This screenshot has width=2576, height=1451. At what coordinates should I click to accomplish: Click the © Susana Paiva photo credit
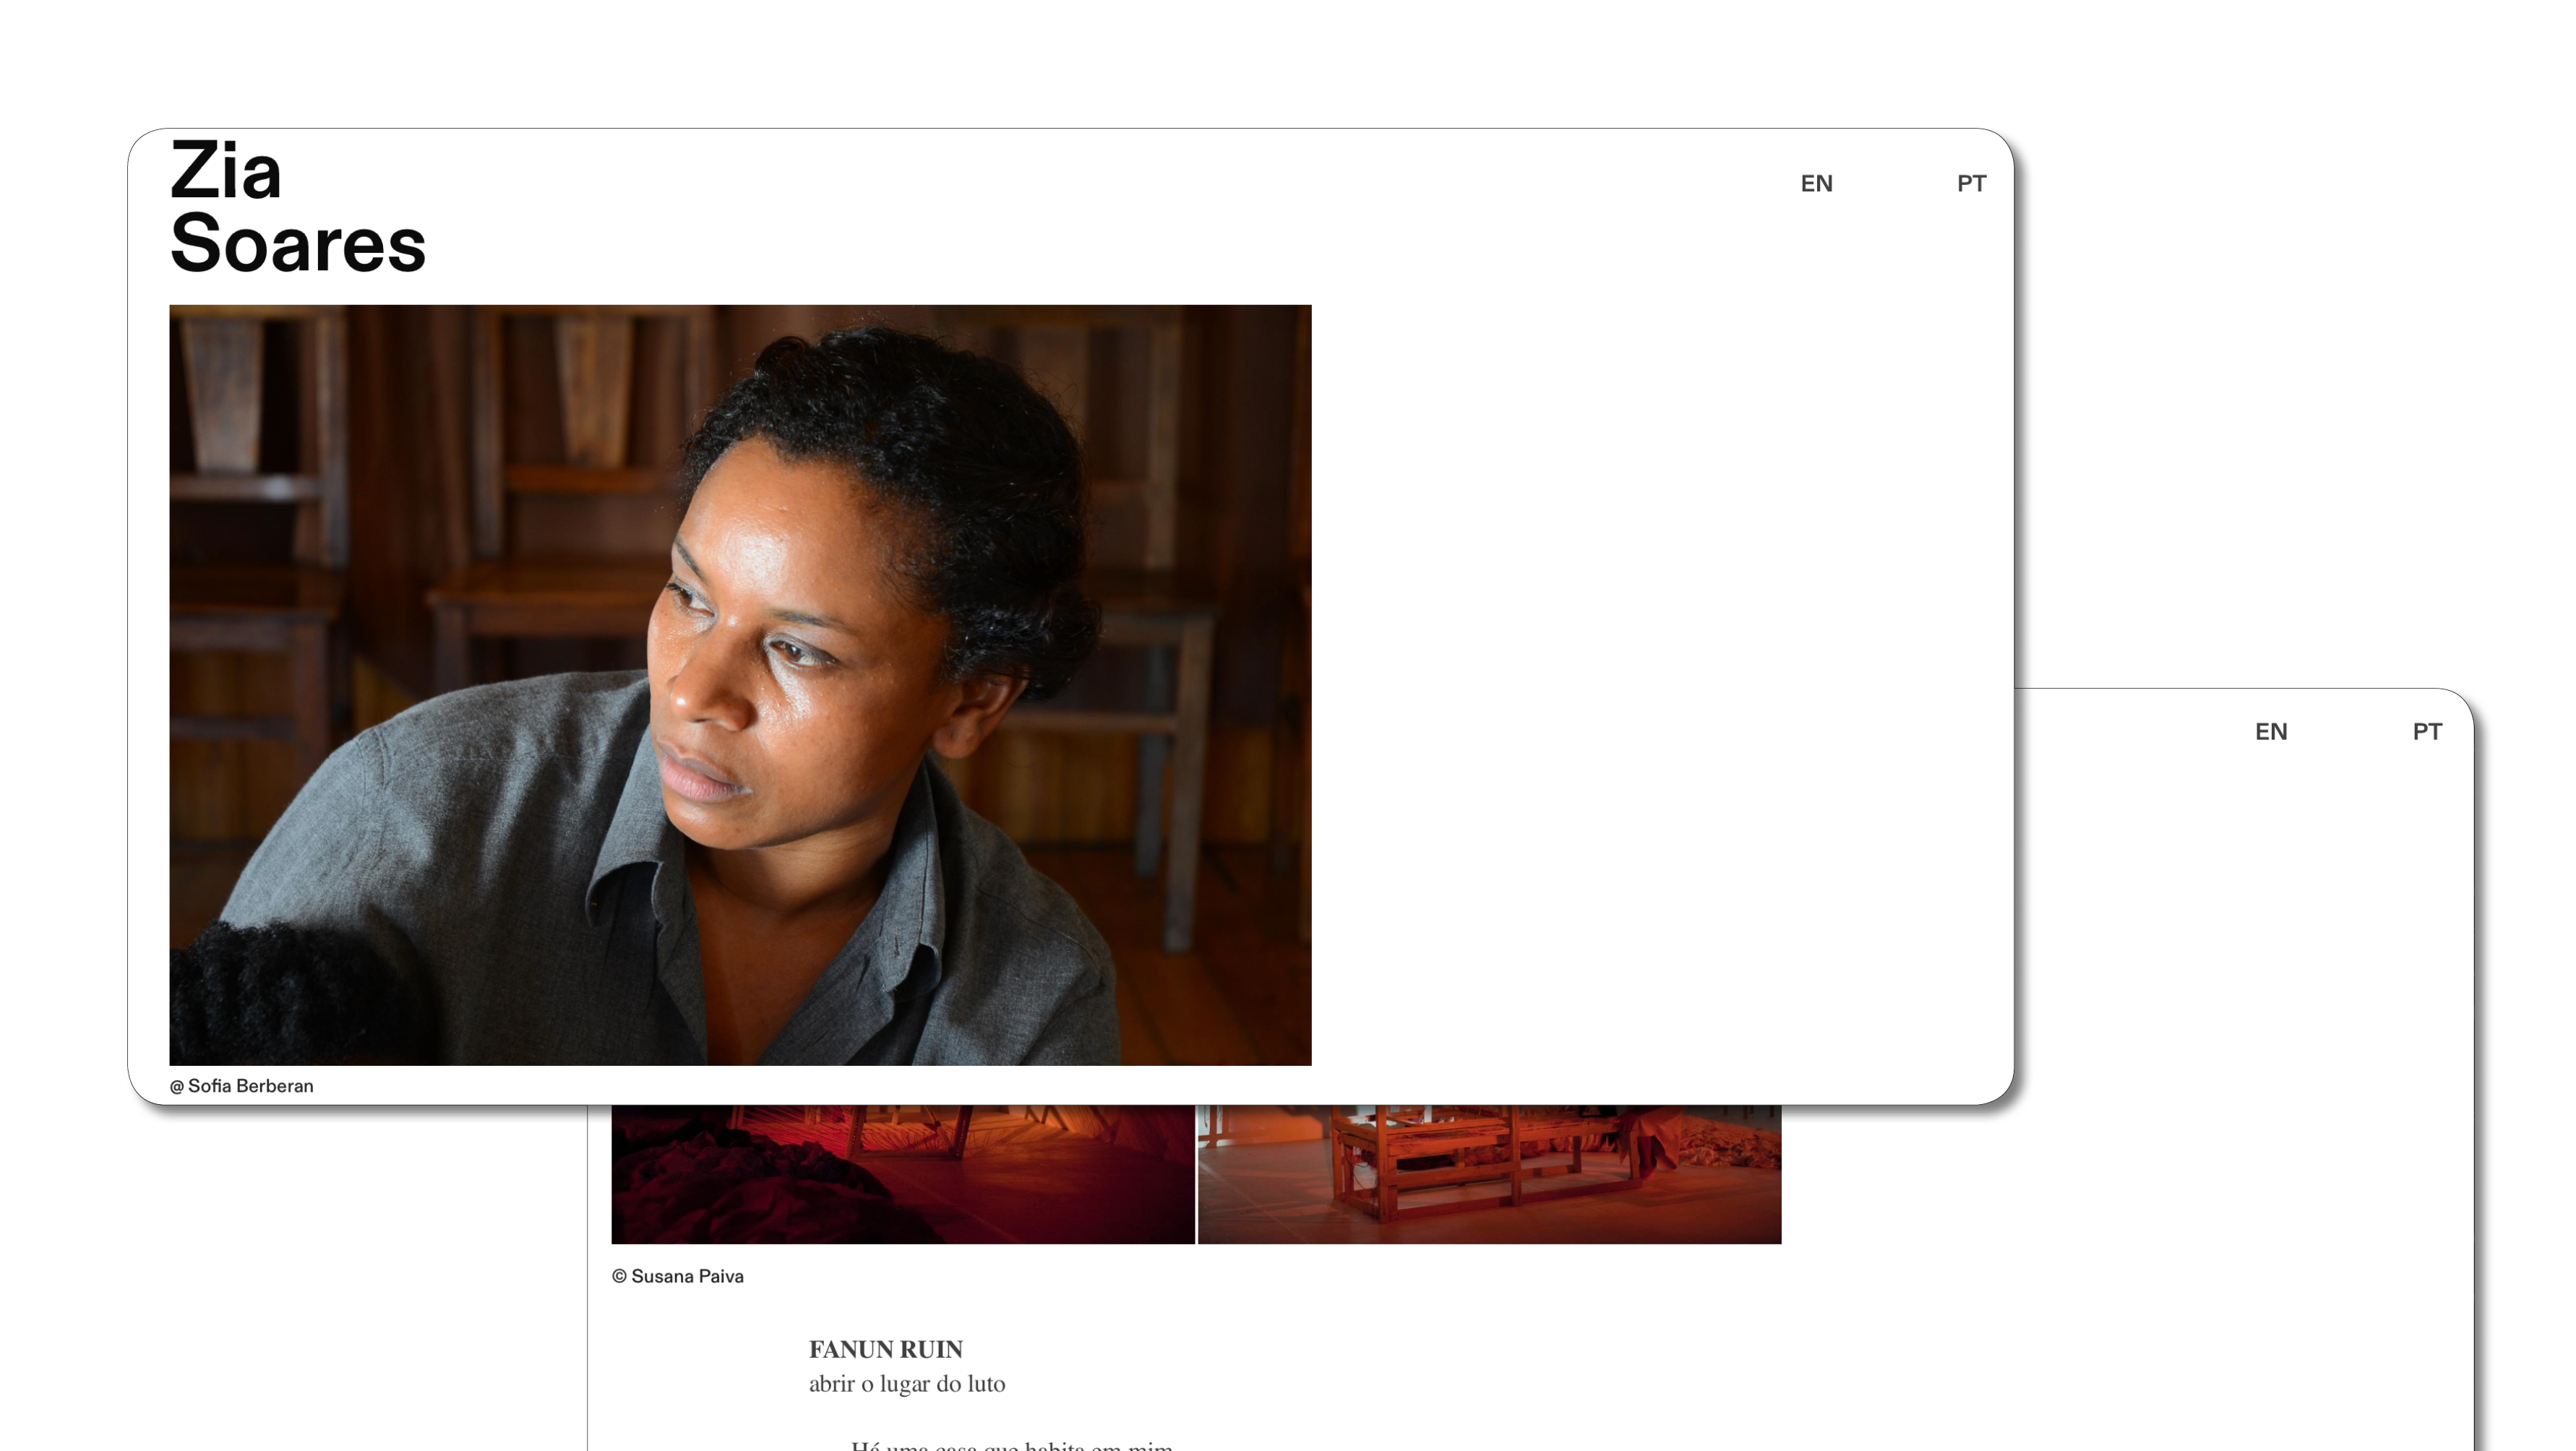(x=677, y=1277)
